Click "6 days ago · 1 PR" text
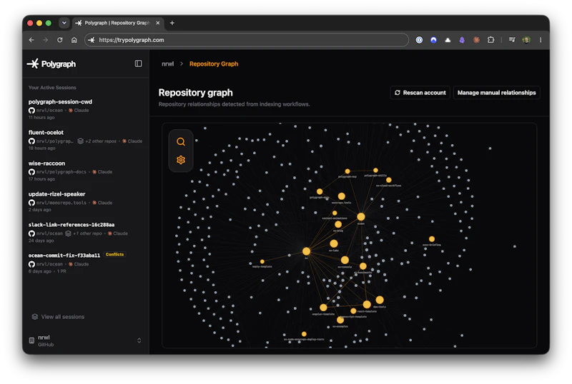The image size is (572, 384). click(47, 271)
